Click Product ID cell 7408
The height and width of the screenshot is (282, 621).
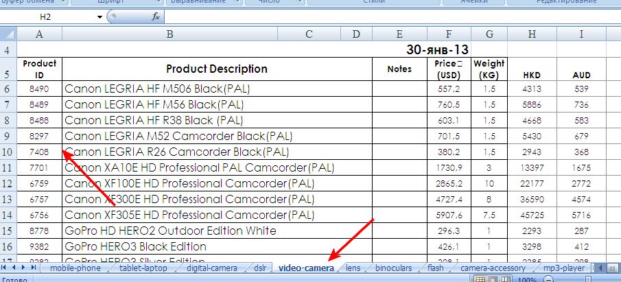pyautogui.click(x=40, y=152)
